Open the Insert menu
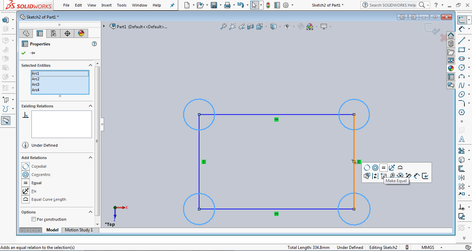The height and width of the screenshot is (251, 472). coord(106,5)
